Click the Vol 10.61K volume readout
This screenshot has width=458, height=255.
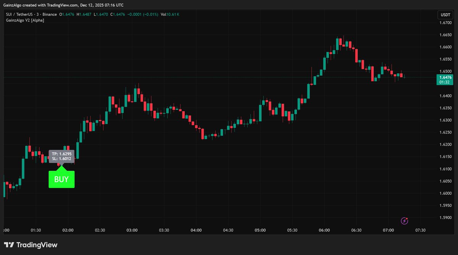[x=170, y=14]
